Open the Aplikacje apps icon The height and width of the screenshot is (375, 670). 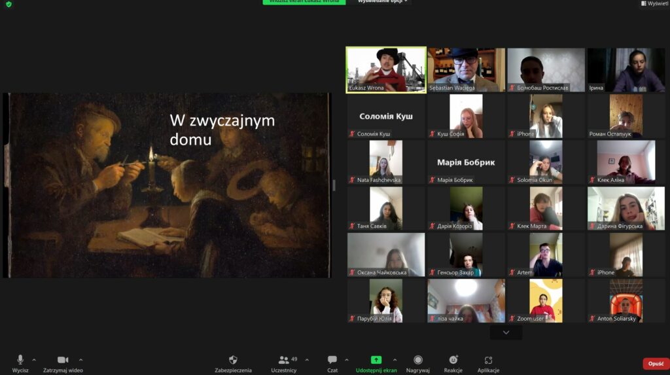488,360
